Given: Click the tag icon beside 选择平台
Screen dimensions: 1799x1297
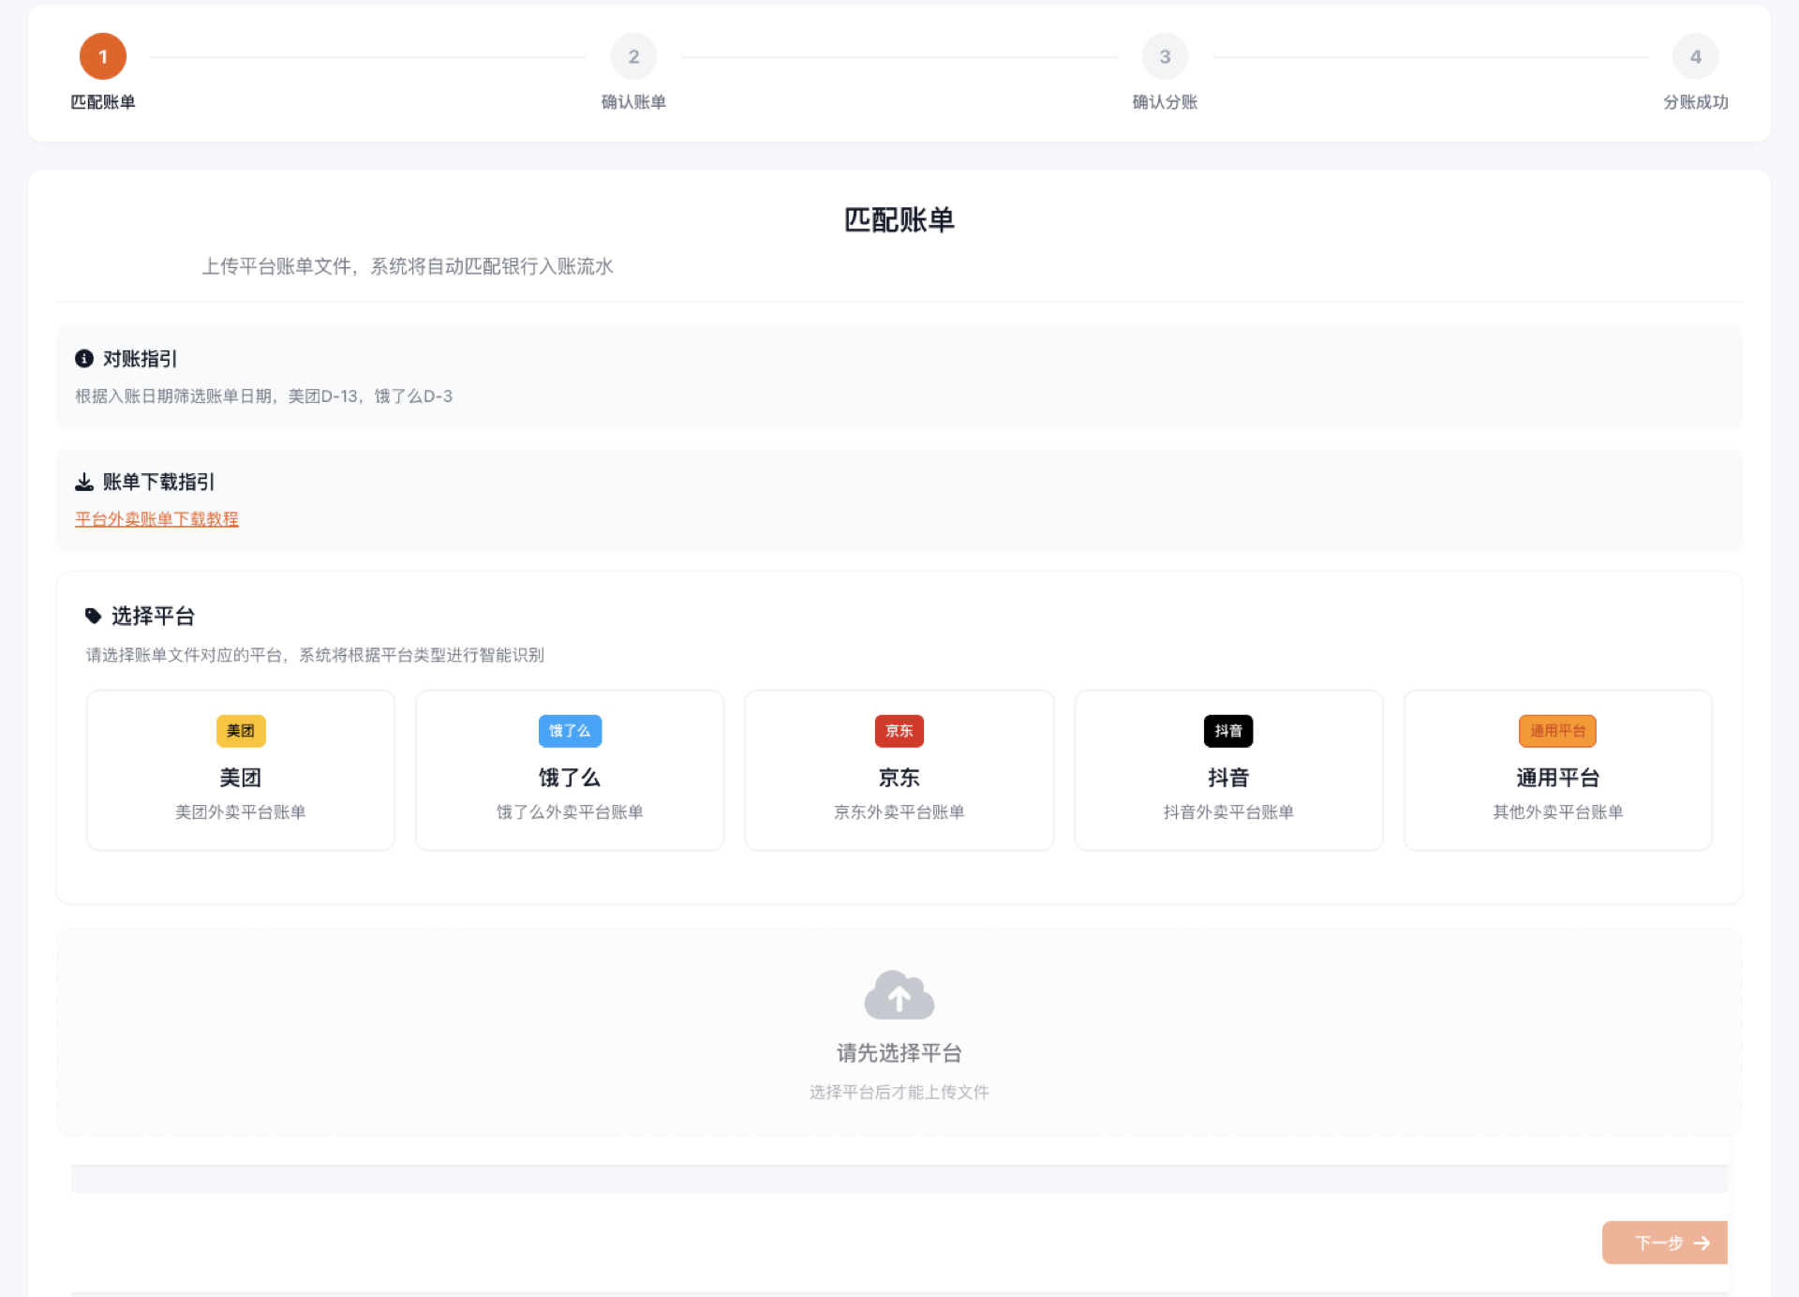Looking at the screenshot, I should point(93,616).
